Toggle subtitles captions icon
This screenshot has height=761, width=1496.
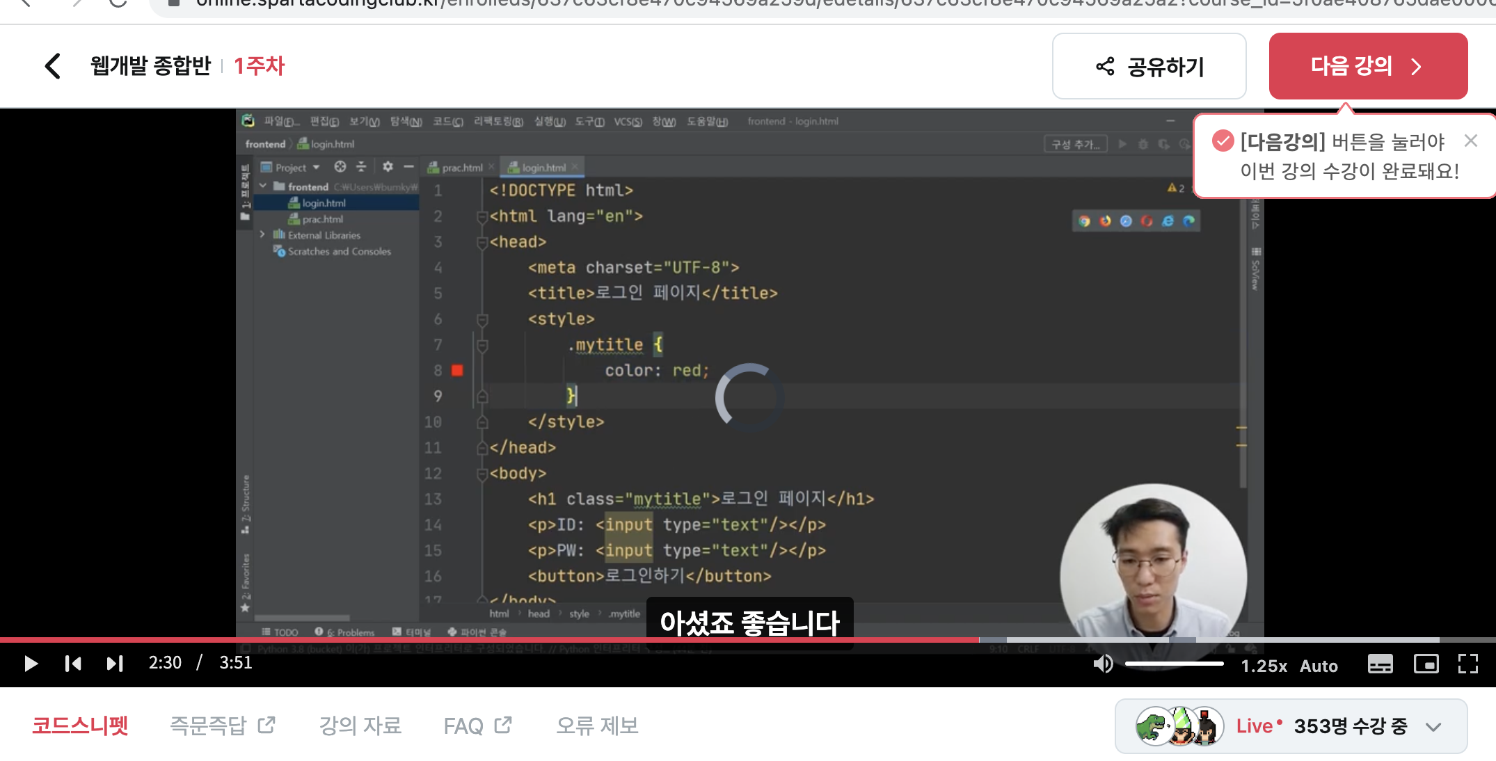pos(1380,664)
